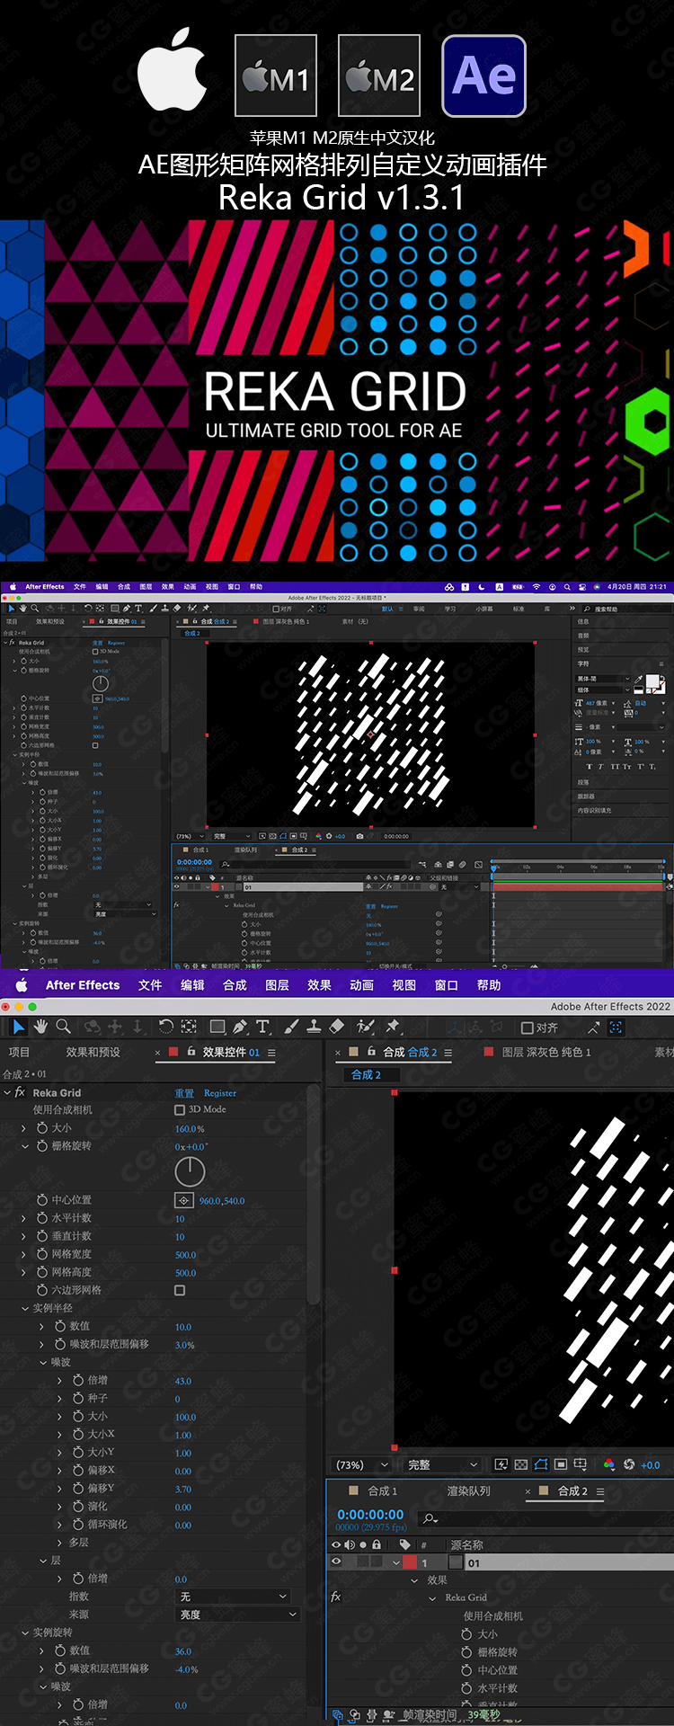Open the 文件 menu in the enlarged menu bar
Viewport: 674px width, 1726px height.
[150, 985]
